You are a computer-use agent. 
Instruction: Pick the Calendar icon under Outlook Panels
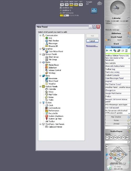pyautogui.click(x=47, y=89)
